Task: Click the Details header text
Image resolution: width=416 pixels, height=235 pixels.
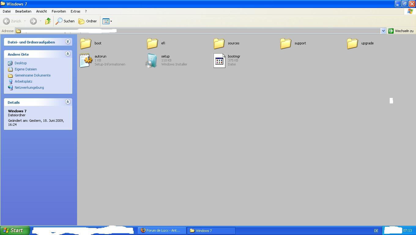Action: (x=14, y=103)
